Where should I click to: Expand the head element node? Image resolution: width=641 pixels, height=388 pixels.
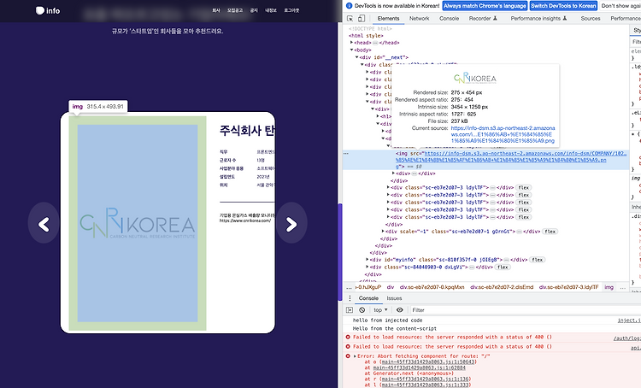point(351,43)
